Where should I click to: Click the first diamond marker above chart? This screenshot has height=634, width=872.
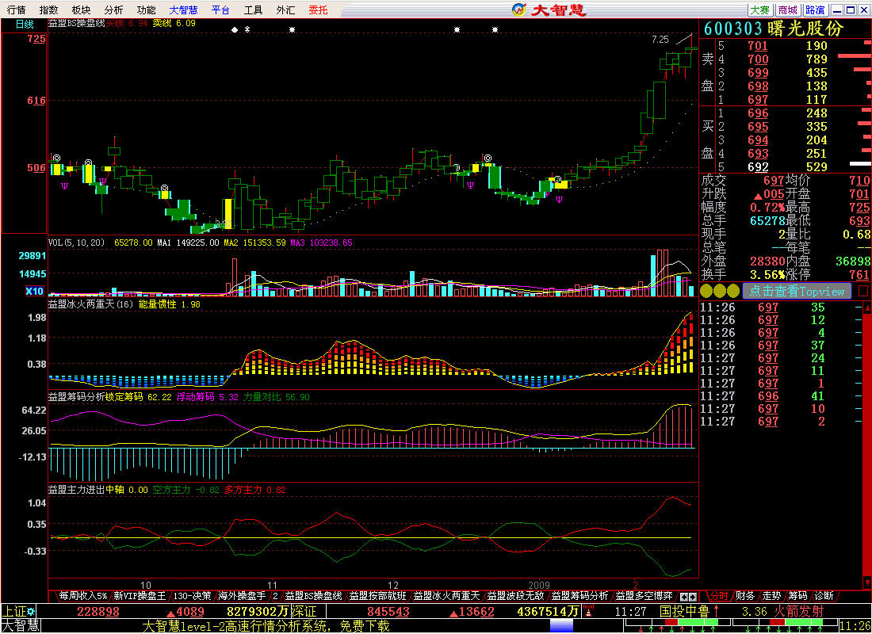[x=235, y=29]
